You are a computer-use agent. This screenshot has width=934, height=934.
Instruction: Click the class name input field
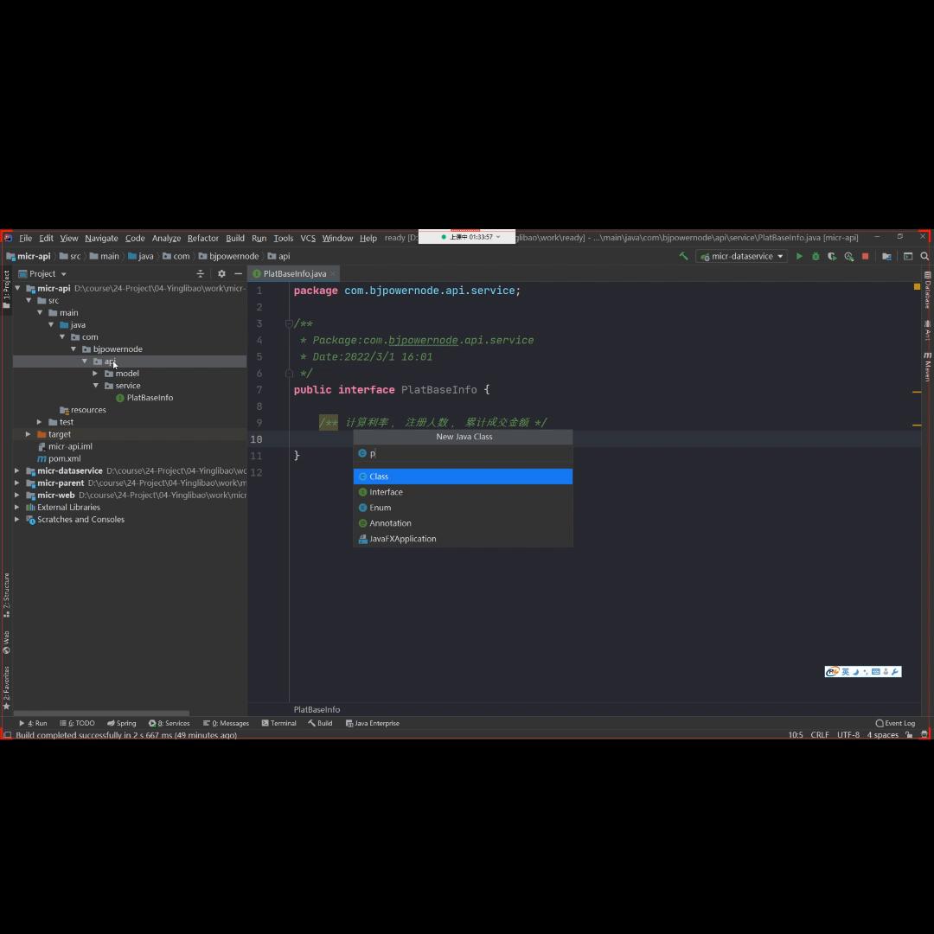[467, 453]
